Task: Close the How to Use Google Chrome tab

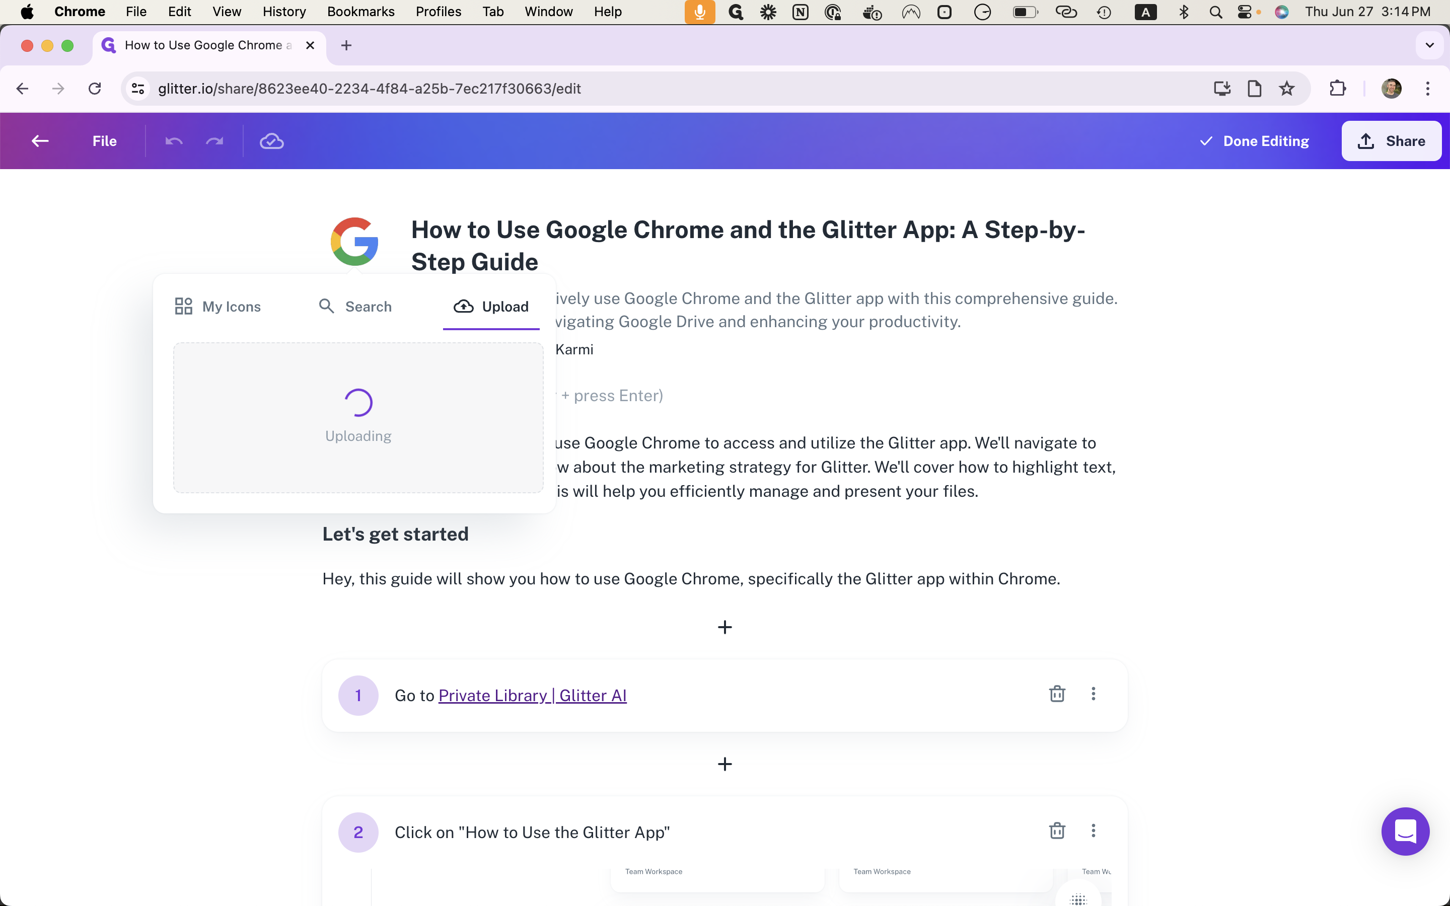Action: tap(310, 45)
